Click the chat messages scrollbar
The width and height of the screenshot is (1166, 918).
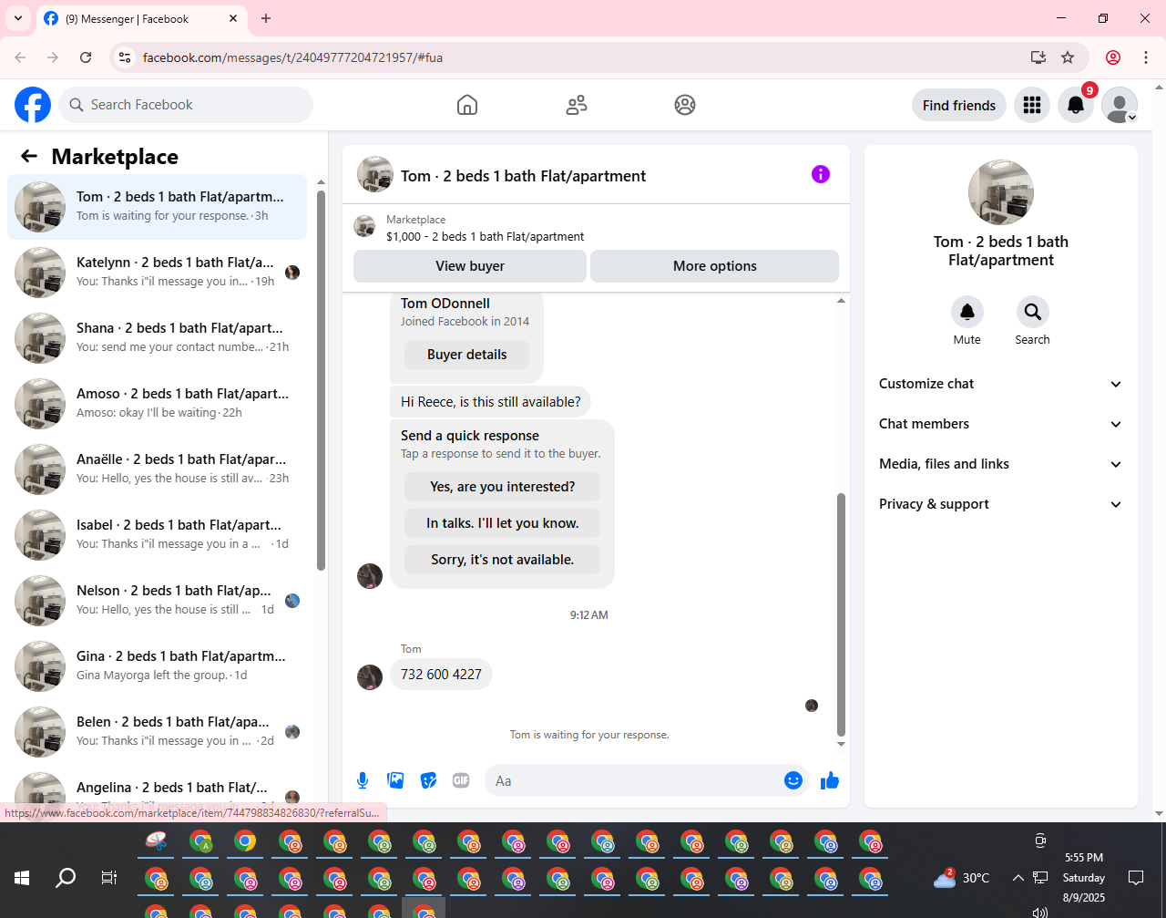841,614
